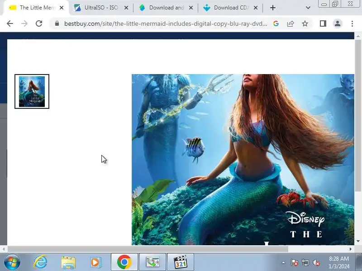Image resolution: width=362 pixels, height=271 pixels.
Task: Close the UltraISO tab
Action: [x=126, y=8]
